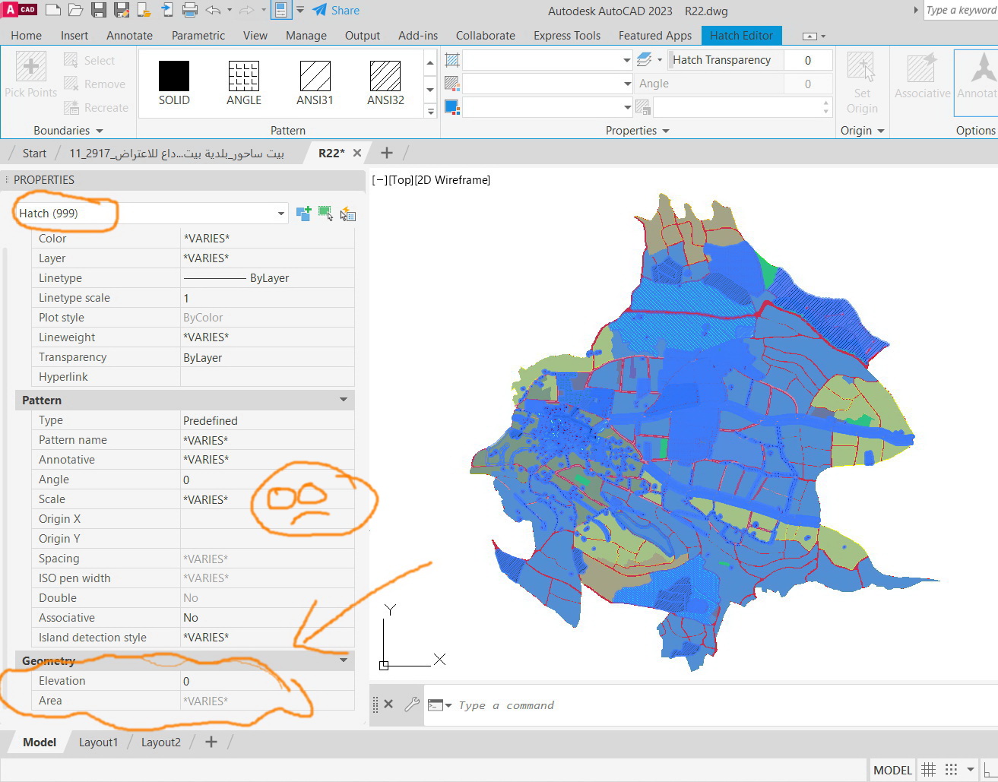Enable Snap mode from the status bar
This screenshot has width=998, height=782.
coord(950,770)
